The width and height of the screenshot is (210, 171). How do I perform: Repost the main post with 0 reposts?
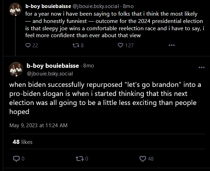click(x=79, y=159)
